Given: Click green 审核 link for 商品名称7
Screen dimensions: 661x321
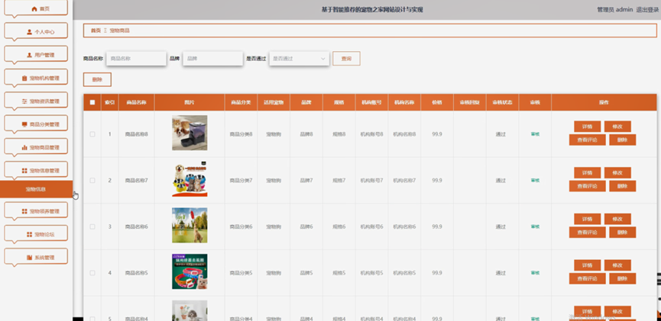Looking at the screenshot, I should (535, 181).
